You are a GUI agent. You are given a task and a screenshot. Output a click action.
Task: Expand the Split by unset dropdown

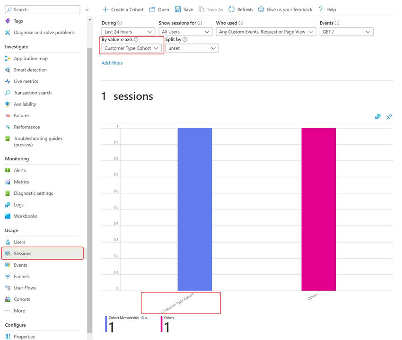[x=192, y=48]
